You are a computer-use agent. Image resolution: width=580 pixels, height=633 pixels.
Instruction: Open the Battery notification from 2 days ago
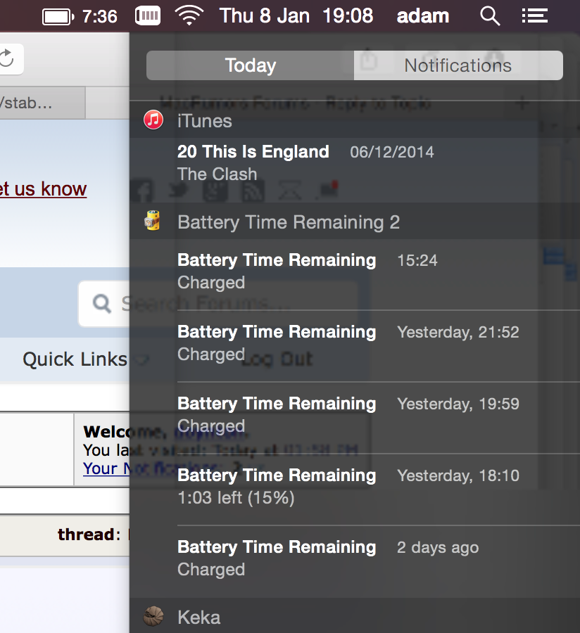[x=355, y=561]
